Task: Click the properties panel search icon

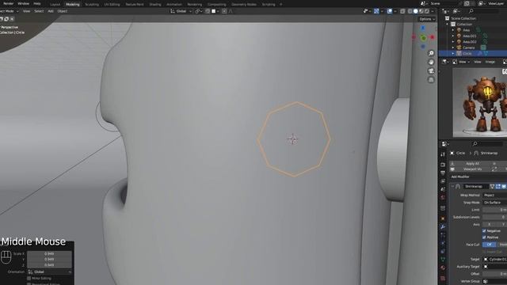Action: (x=475, y=144)
